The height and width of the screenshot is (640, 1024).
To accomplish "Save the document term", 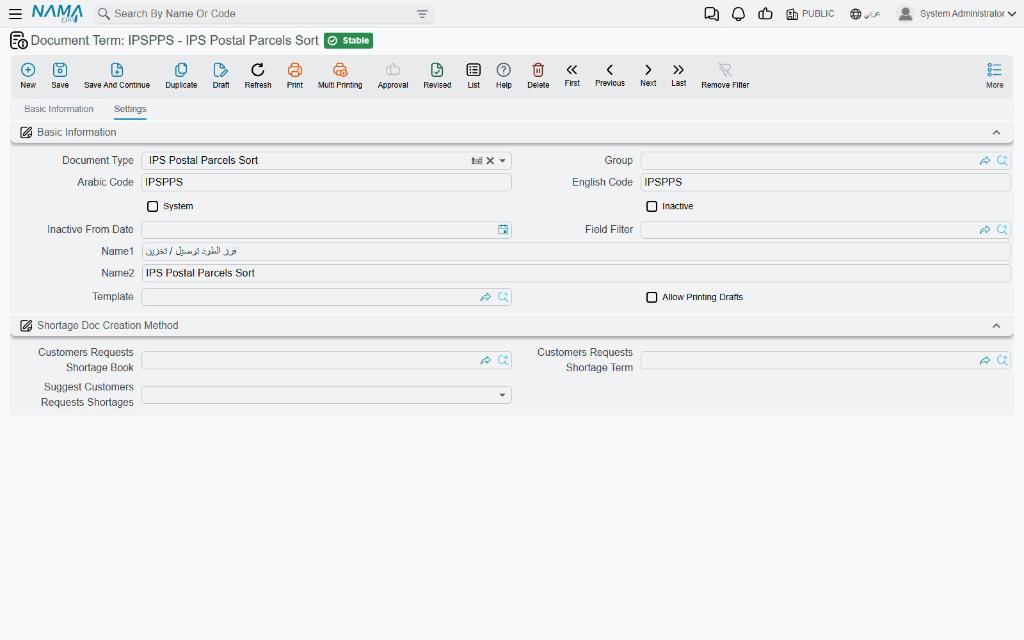I will 60,76.
